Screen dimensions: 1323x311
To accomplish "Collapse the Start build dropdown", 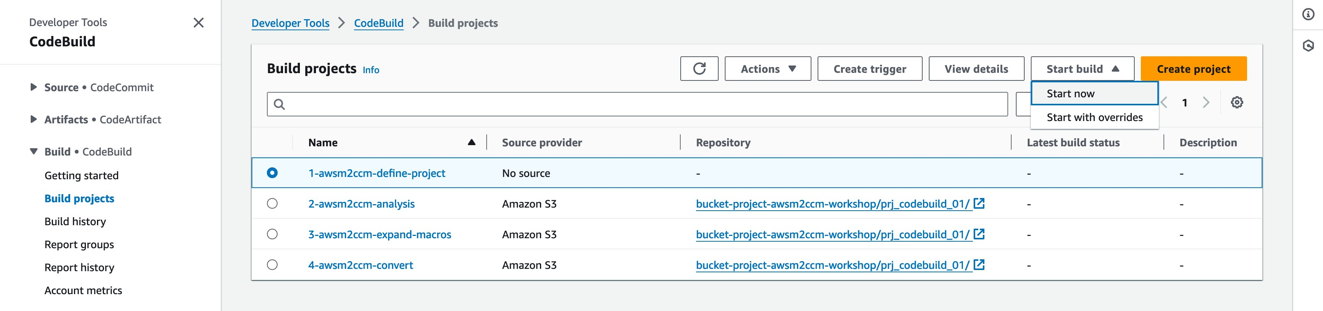I will pyautogui.click(x=1082, y=69).
